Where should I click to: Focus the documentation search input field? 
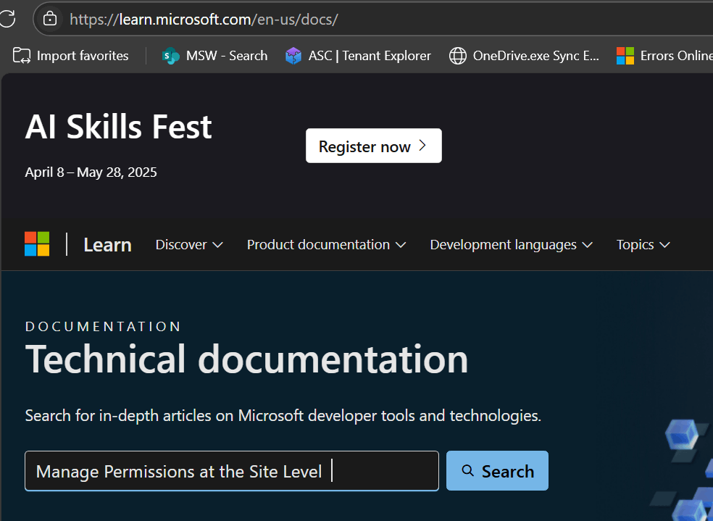(x=232, y=471)
